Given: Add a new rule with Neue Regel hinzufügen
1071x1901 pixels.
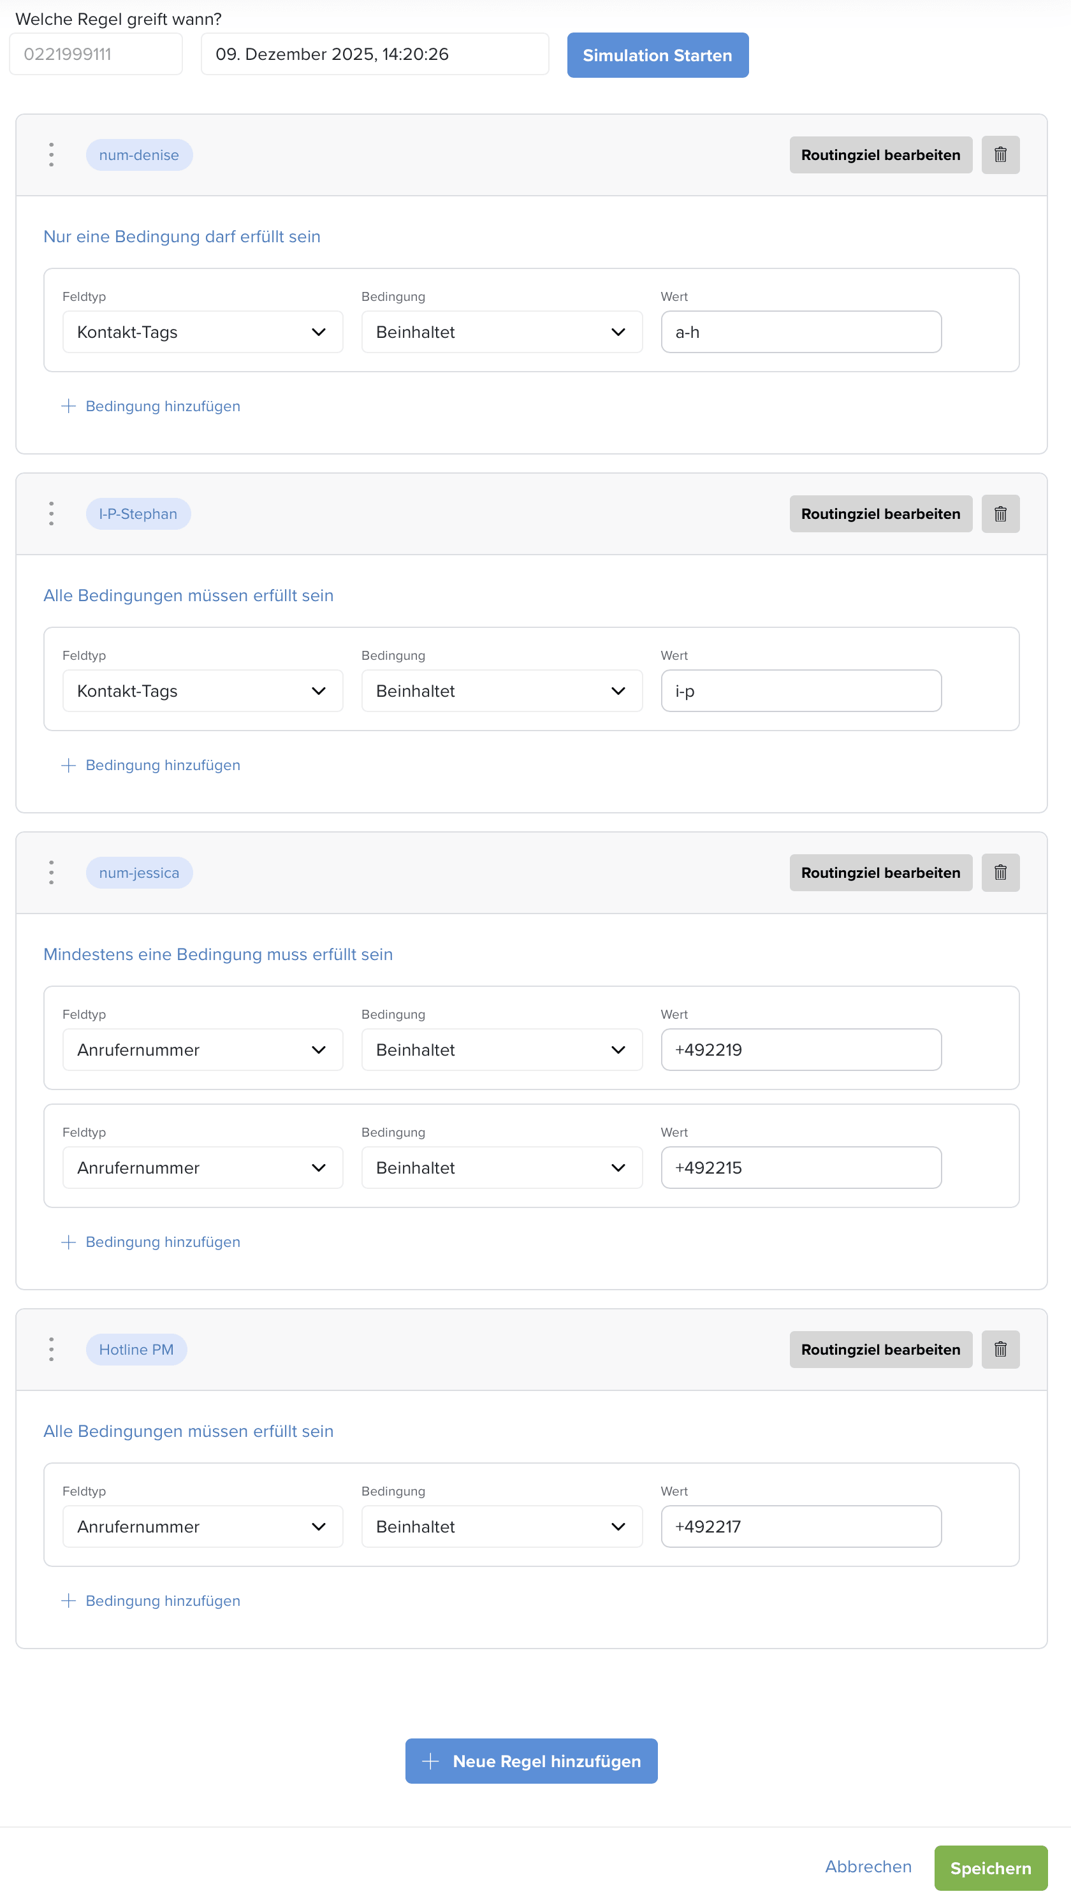Looking at the screenshot, I should pos(530,1761).
